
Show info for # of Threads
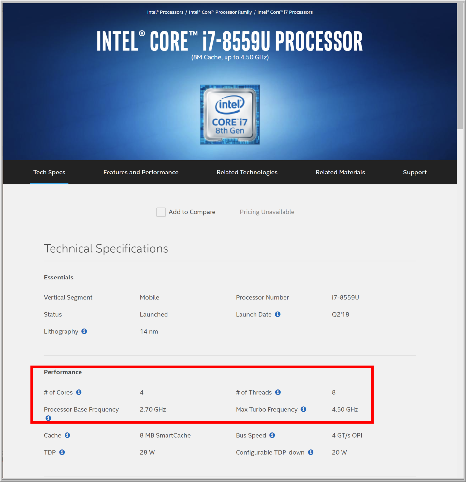click(x=278, y=392)
